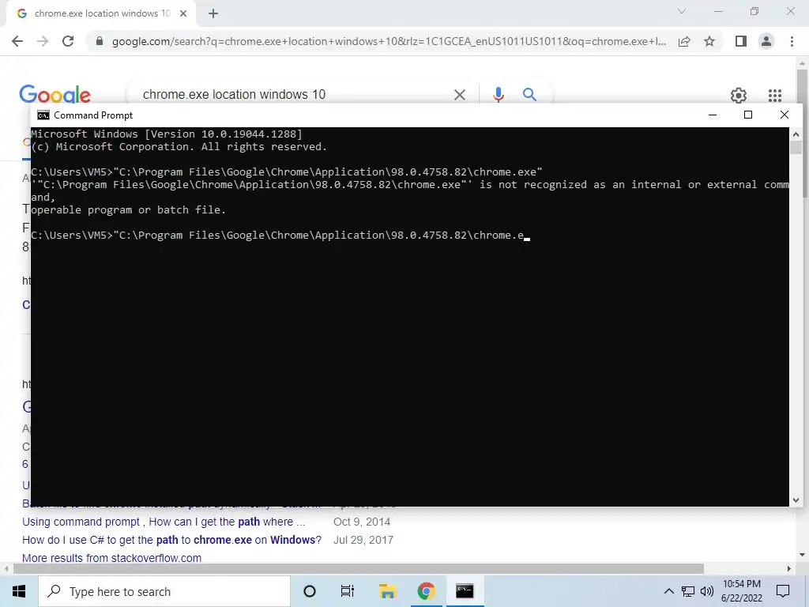Minimize the Command Prompt window
Viewport: 809px width, 607px height.
(713, 115)
